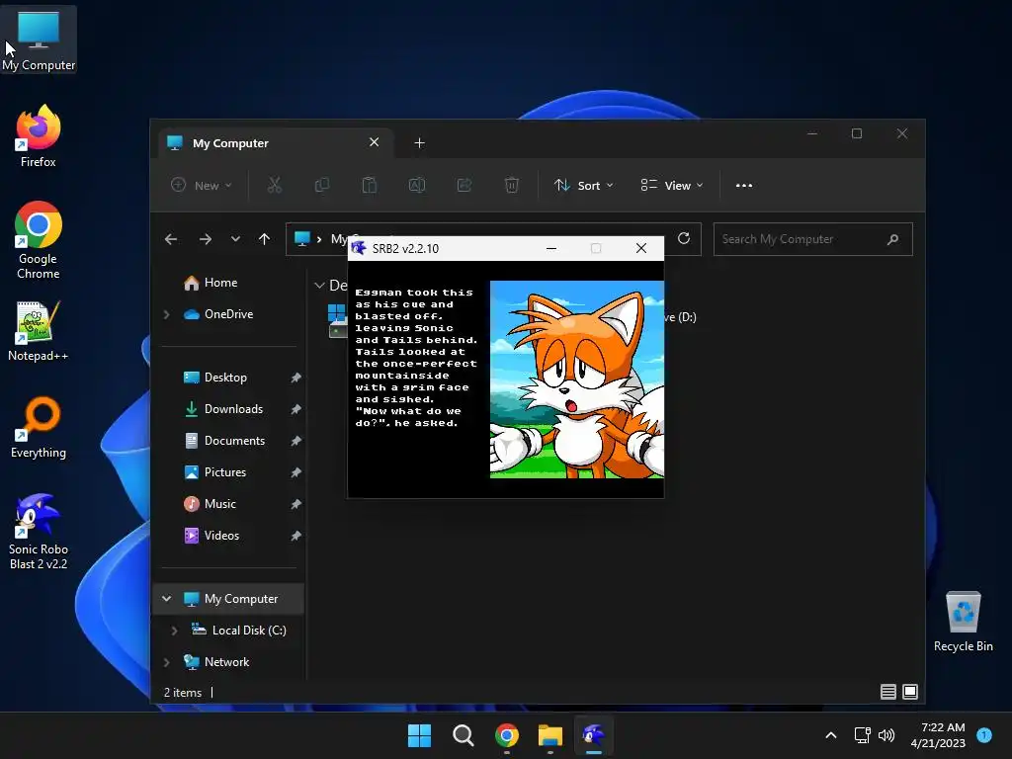The height and width of the screenshot is (759, 1012).
Task: Close the My Computer tab
Action: (x=374, y=142)
